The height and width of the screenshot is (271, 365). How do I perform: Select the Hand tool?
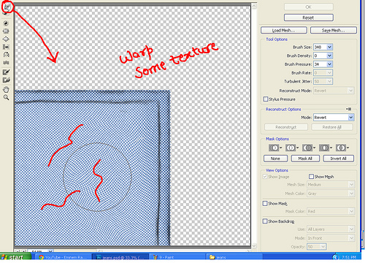6,89
